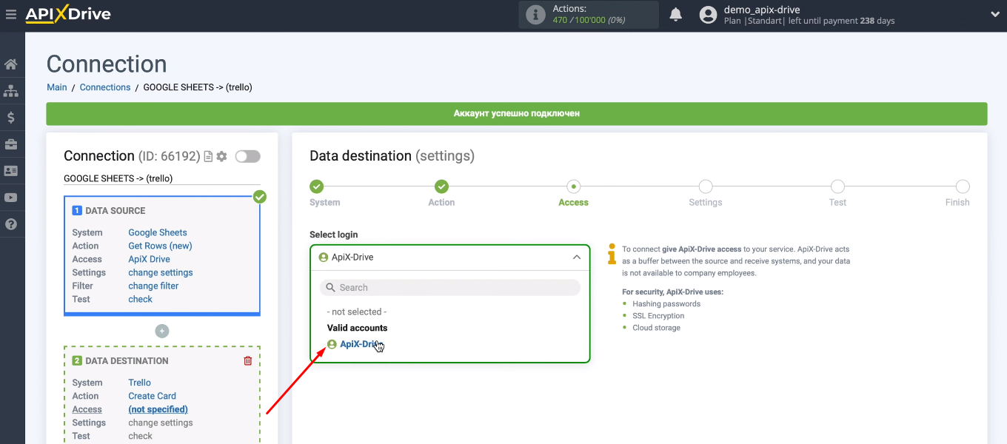The image size is (1007, 444).
Task: Click the dollar sign billing icon
Action: [x=11, y=118]
